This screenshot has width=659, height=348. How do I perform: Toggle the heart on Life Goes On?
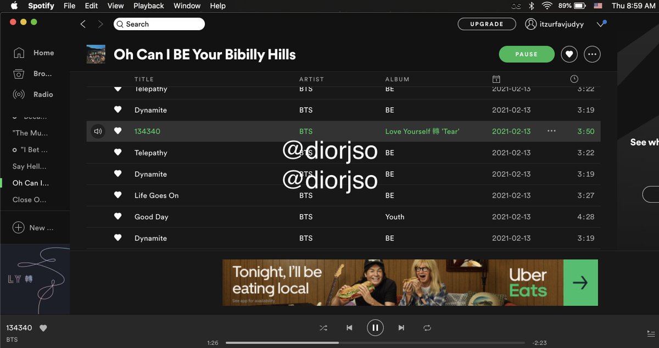[118, 195]
